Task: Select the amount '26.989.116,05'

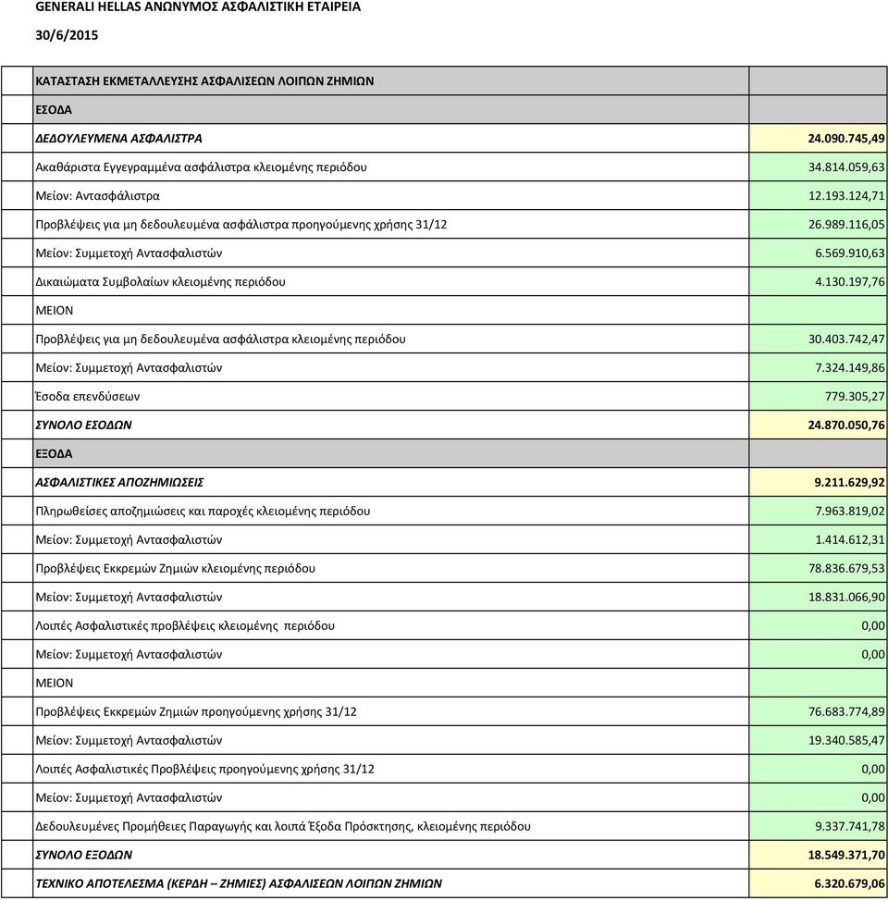Action: [x=846, y=225]
